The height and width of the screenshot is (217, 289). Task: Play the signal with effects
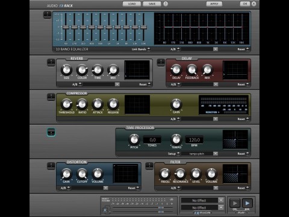tap(247, 203)
